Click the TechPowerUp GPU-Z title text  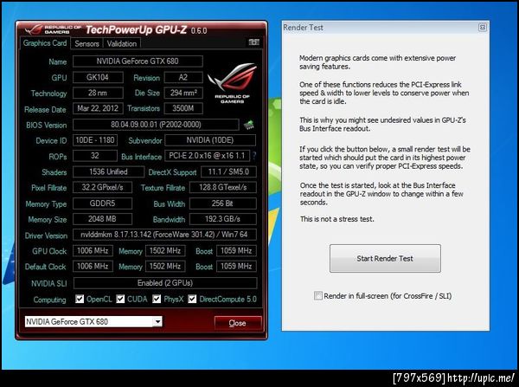pyautogui.click(x=136, y=29)
